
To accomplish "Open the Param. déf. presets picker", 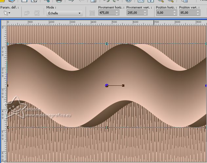I will click(x=7, y=13).
